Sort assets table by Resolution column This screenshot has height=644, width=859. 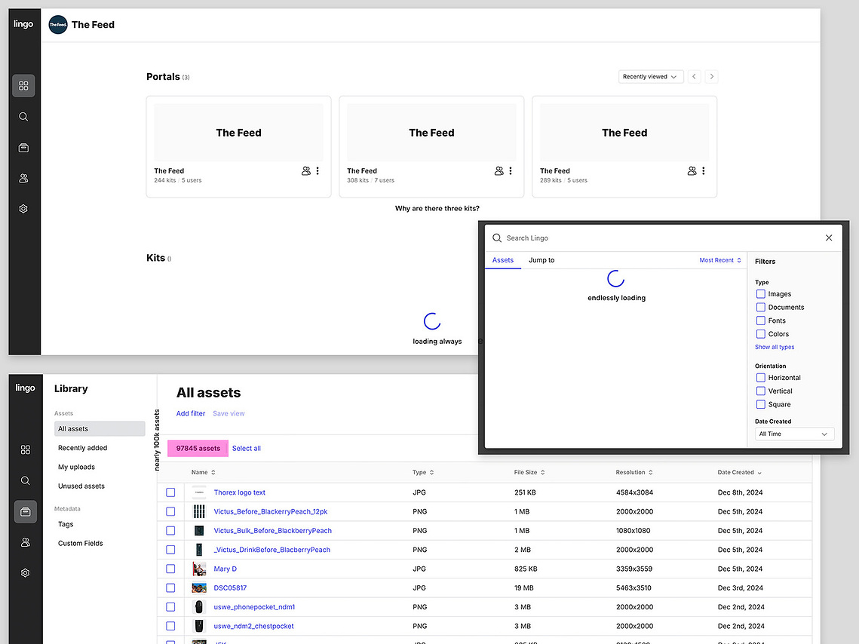point(634,472)
